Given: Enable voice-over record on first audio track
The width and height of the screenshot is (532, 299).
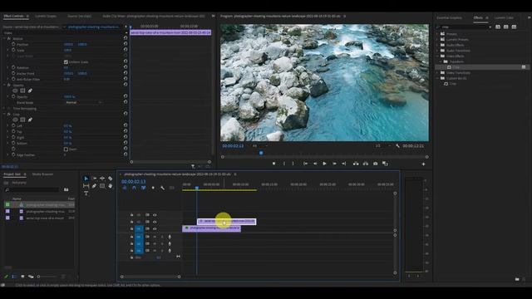Looking at the screenshot, I should click(170, 237).
